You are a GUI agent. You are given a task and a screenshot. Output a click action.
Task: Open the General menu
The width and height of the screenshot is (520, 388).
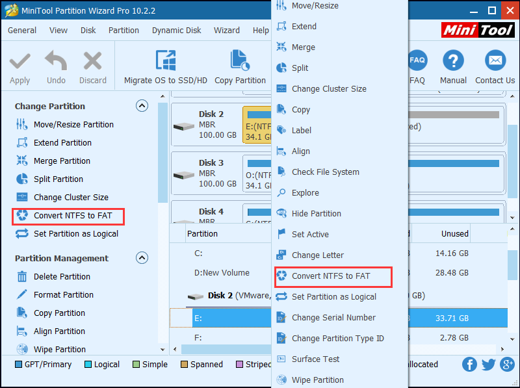coord(22,30)
